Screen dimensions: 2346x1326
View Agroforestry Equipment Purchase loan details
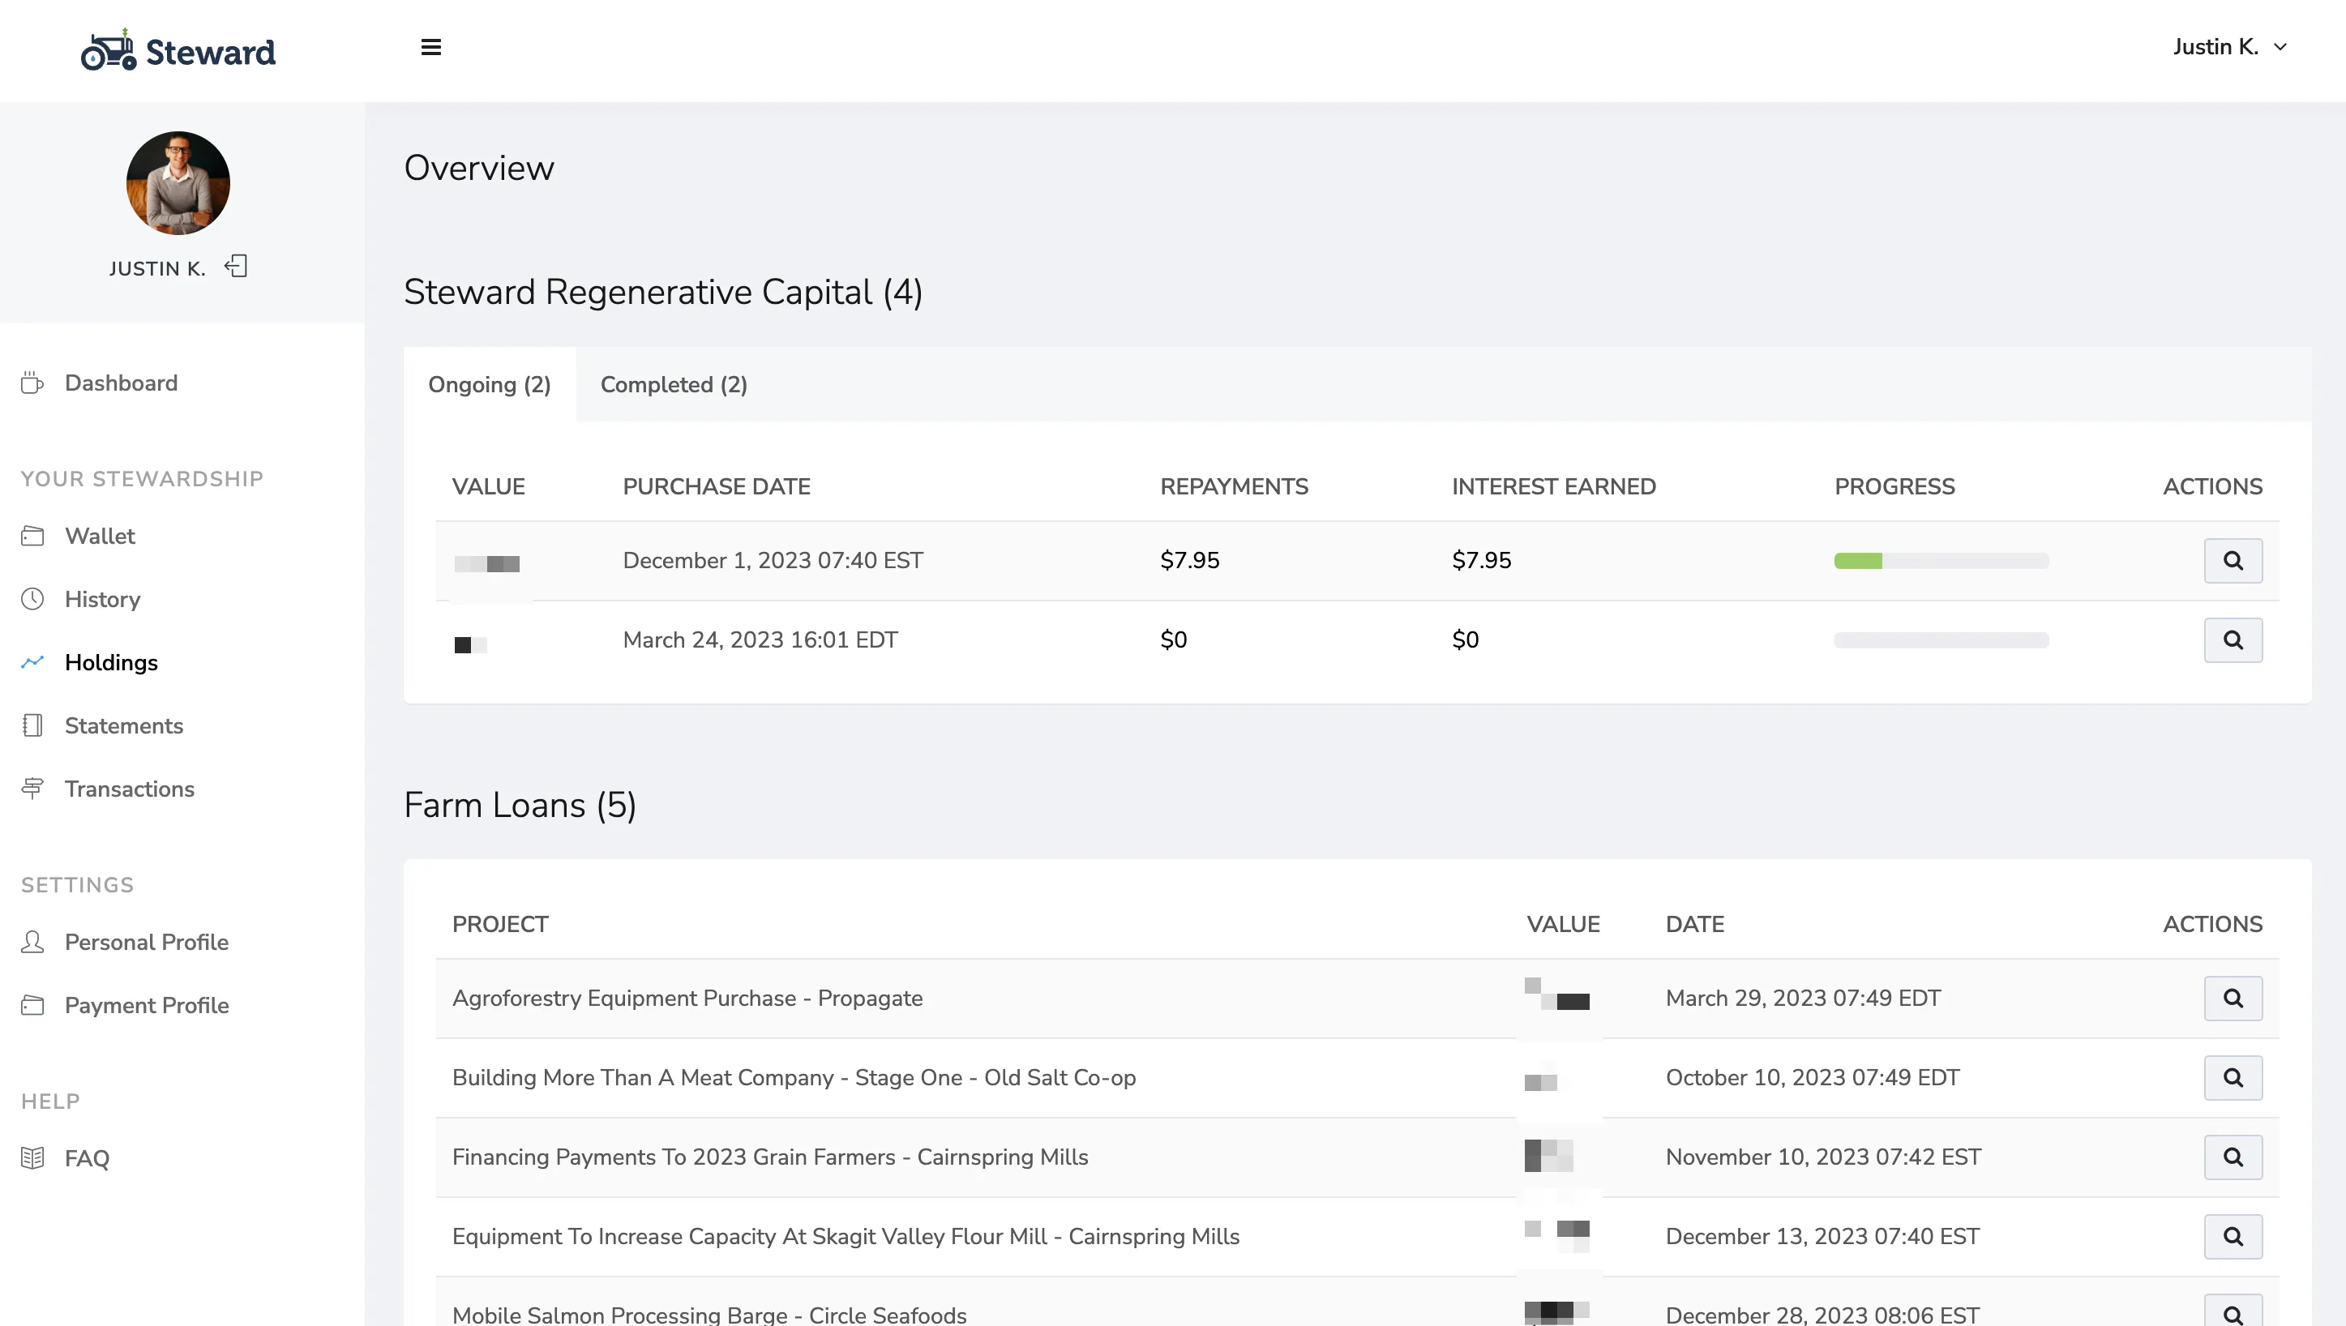[x=2233, y=998]
